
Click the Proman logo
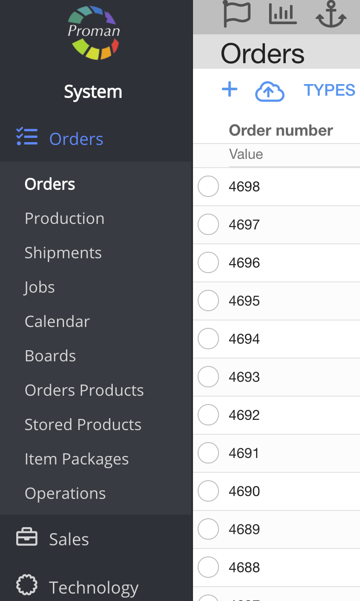(94, 32)
